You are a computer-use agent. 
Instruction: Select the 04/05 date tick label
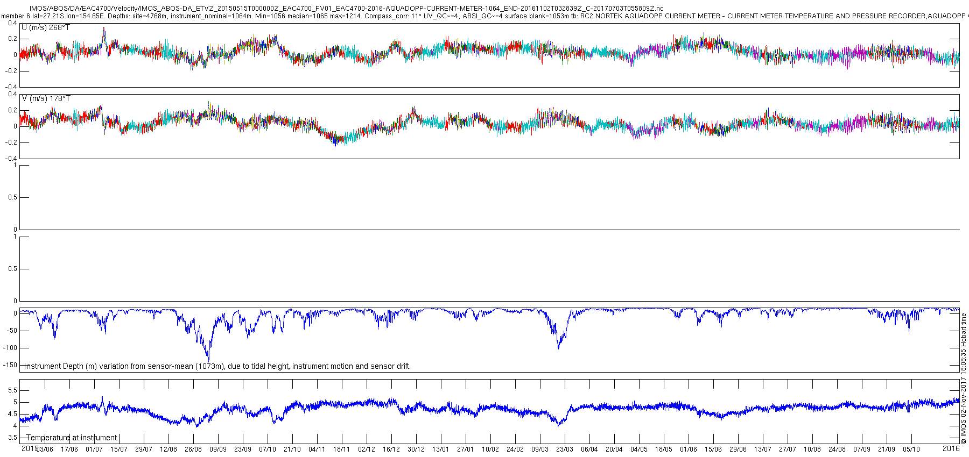point(639,449)
